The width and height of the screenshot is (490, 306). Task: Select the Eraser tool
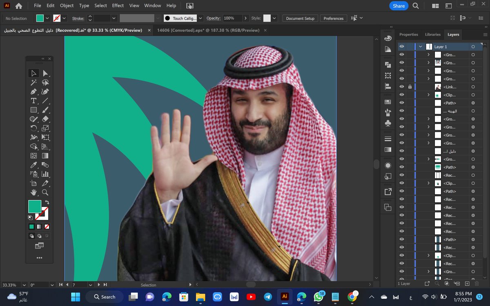click(45, 119)
